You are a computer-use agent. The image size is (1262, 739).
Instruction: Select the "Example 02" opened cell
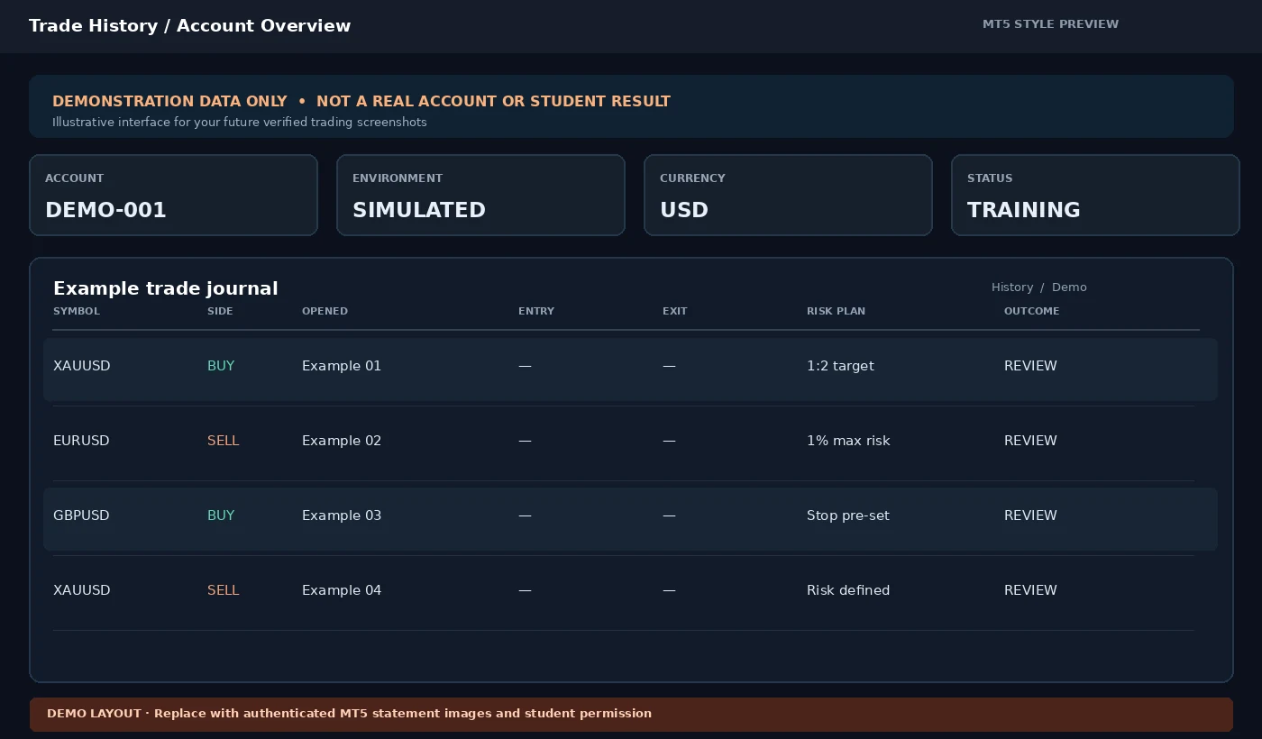[342, 441]
